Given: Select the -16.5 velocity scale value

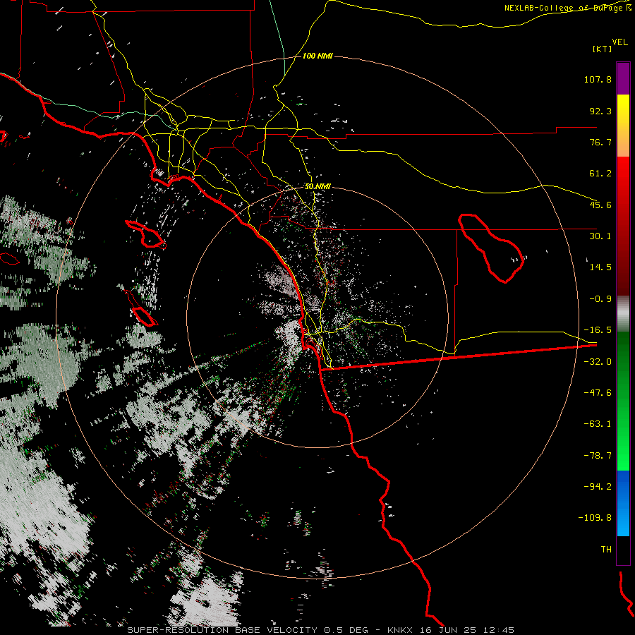Looking at the screenshot, I should point(598,330).
